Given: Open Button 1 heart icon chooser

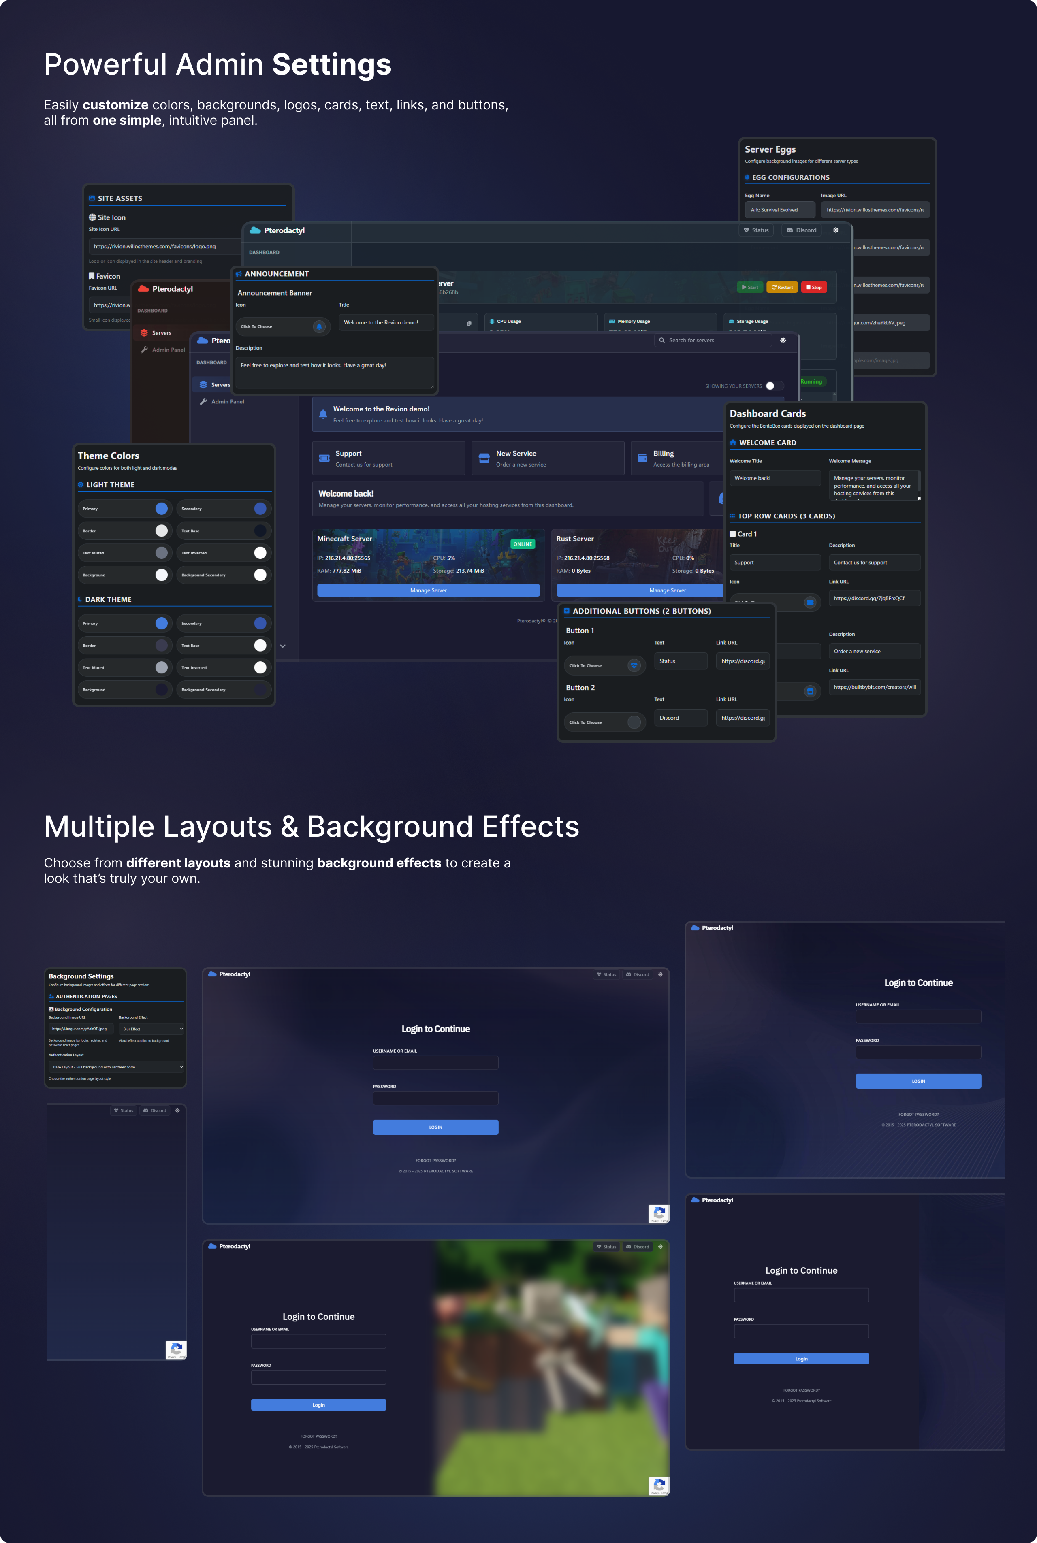Looking at the screenshot, I should (634, 666).
